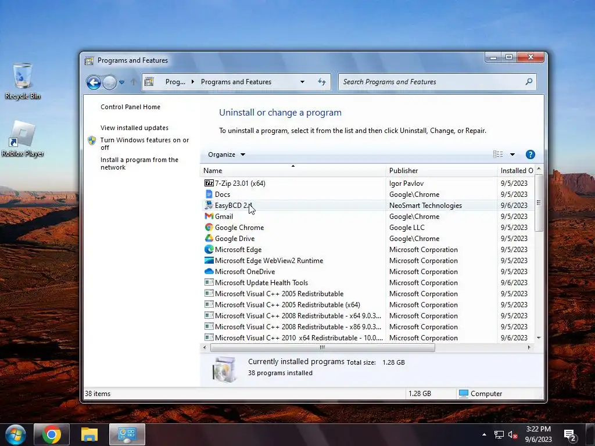The image size is (595, 446).
Task: Open the notifications action center icon
Action: tap(570, 436)
